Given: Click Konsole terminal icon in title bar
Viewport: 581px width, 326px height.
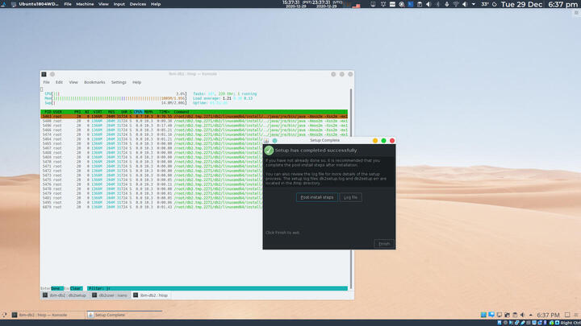Looking at the screenshot, I should (44, 74).
